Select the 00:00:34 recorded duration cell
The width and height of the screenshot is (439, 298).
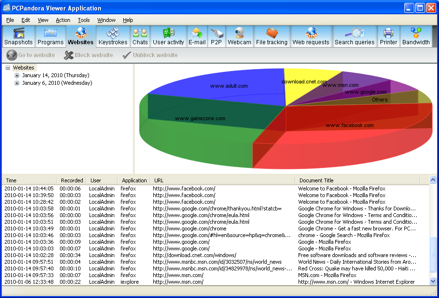pos(70,255)
